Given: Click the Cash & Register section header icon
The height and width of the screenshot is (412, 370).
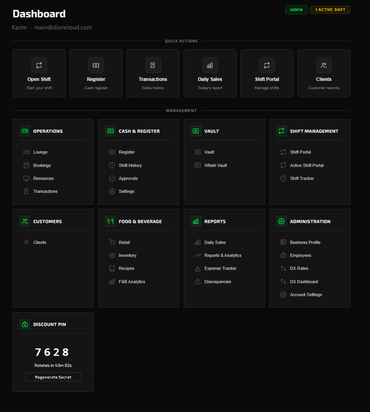Looking at the screenshot, I should pos(110,131).
